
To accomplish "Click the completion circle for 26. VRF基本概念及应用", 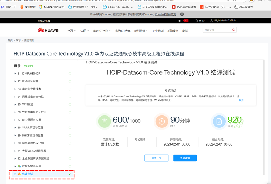I will point(70,112).
